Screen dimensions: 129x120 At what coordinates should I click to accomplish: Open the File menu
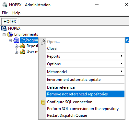coord(5,13)
